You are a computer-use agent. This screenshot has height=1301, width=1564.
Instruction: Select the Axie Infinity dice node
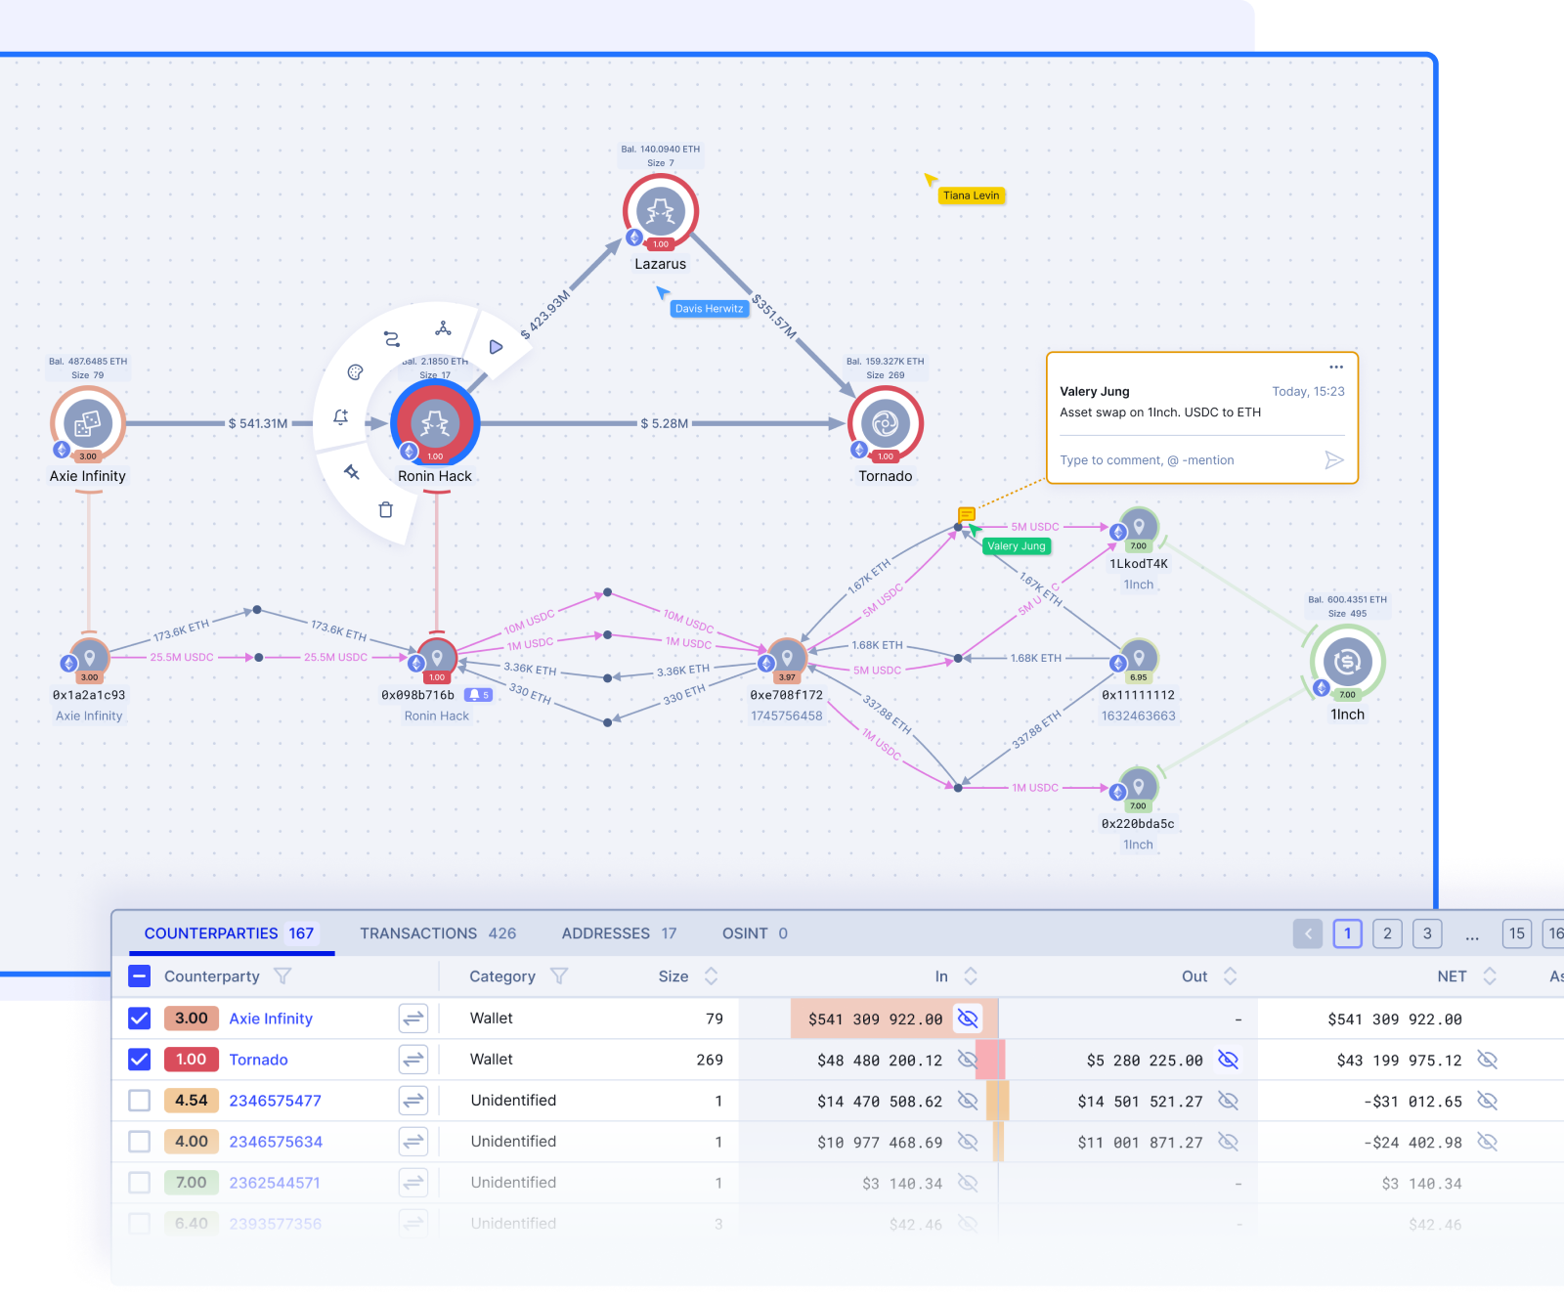pyautogui.click(x=88, y=423)
